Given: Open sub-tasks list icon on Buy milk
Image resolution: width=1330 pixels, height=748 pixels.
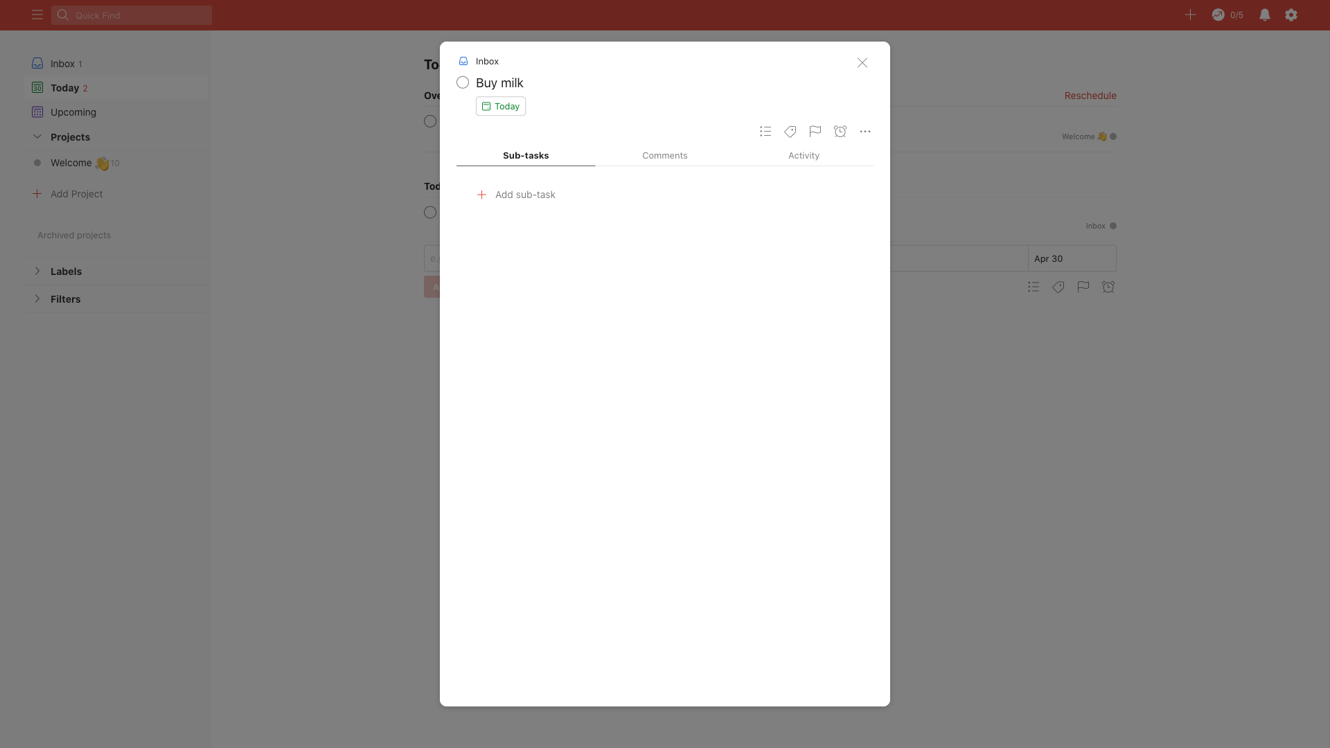Looking at the screenshot, I should tap(765, 132).
